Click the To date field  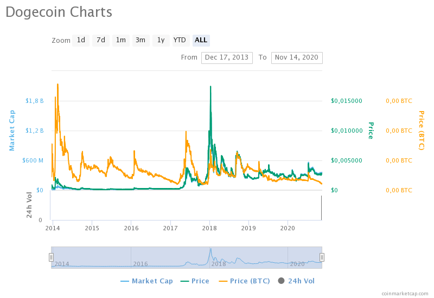click(x=297, y=57)
